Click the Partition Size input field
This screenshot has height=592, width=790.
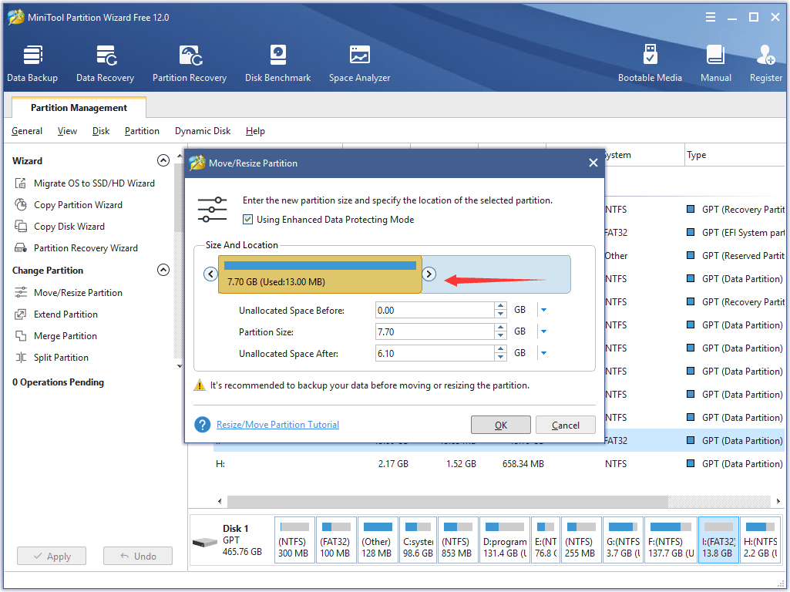tap(435, 332)
